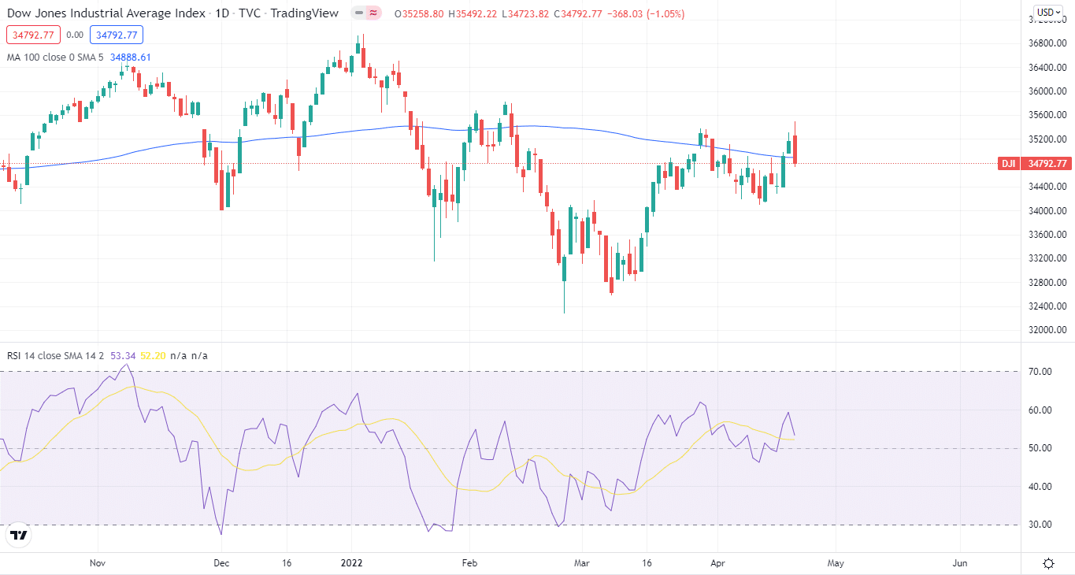Image resolution: width=1075 pixels, height=575 pixels.
Task: Click the market status dash indicator
Action: [x=359, y=13]
